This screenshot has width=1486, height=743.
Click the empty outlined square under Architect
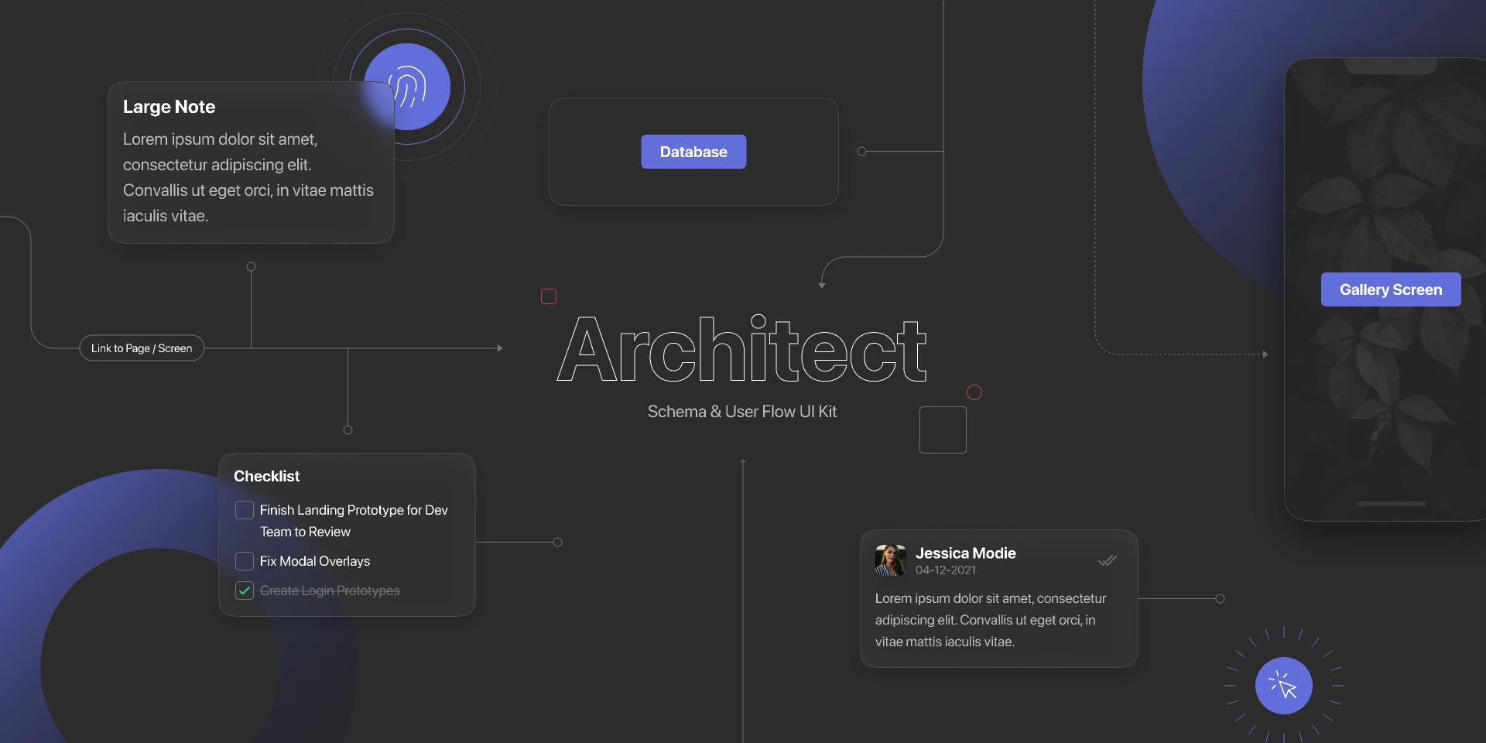943,430
